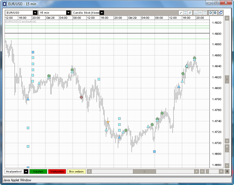Screen dimensions: 234x185
Task: Open the EUR/USD symbol dropdown
Action: (35, 13)
